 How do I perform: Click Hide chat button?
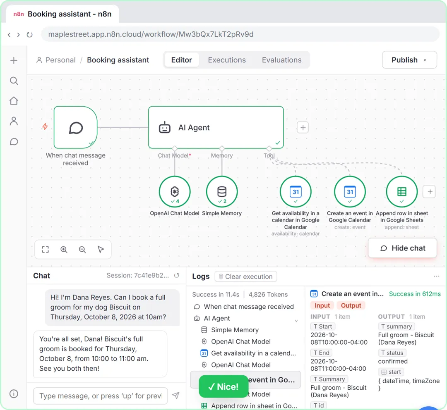coord(402,248)
